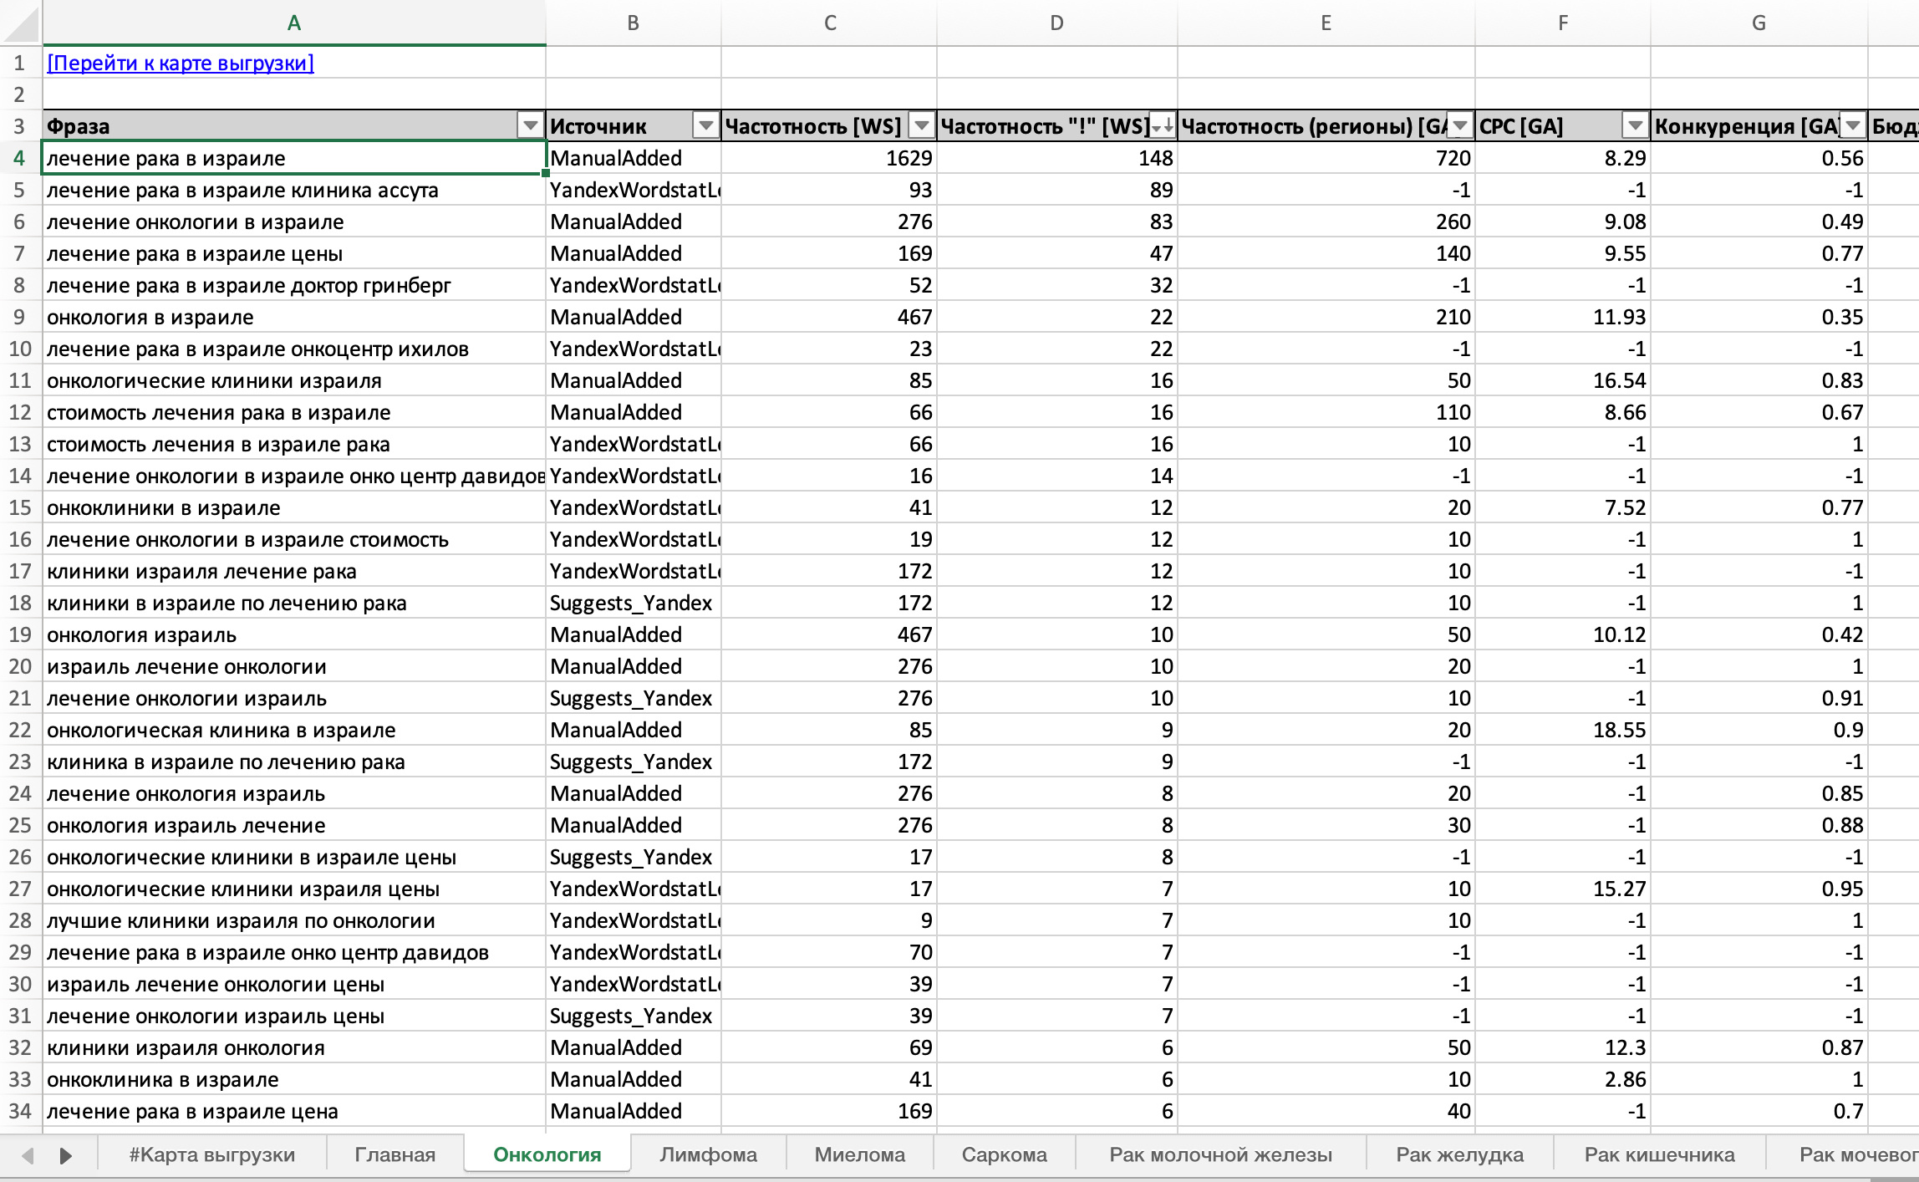Open the Частотность [WS] filter dropdown
1919x1182 pixels.
point(921,126)
